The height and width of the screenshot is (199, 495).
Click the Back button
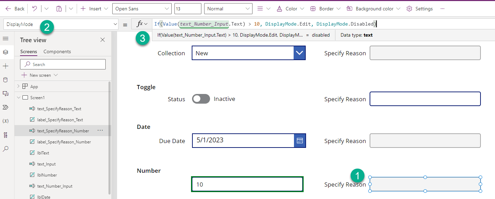[15, 8]
